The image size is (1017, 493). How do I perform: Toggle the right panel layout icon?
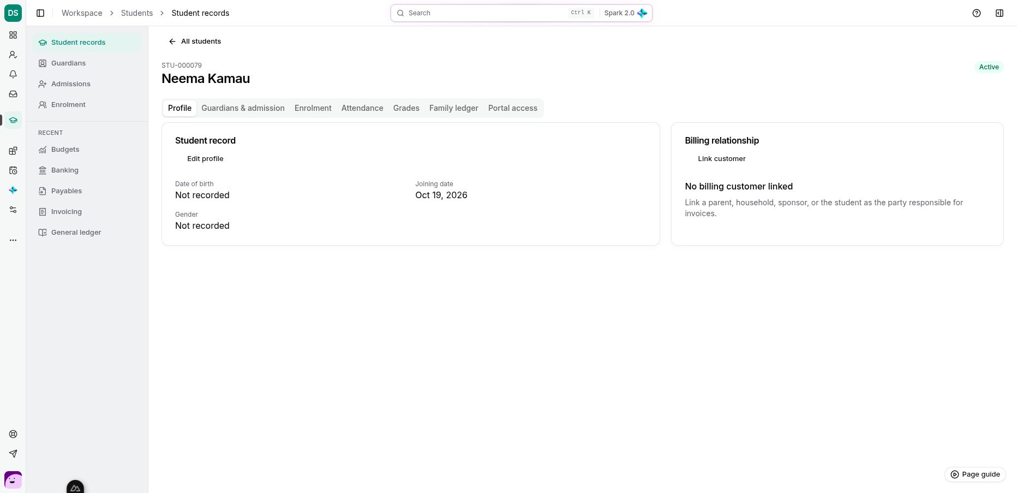[x=1000, y=13]
